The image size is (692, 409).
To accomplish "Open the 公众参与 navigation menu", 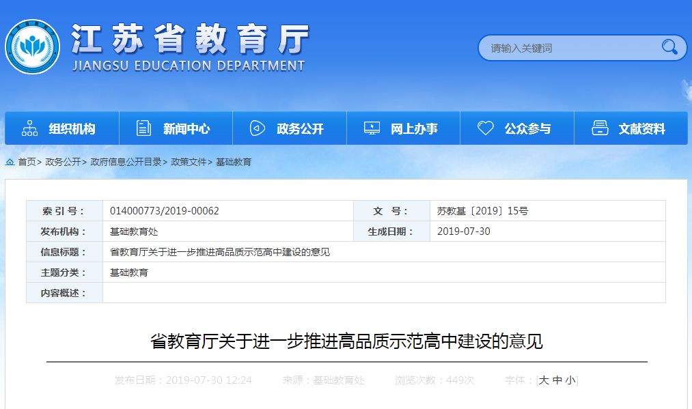I will coord(516,128).
